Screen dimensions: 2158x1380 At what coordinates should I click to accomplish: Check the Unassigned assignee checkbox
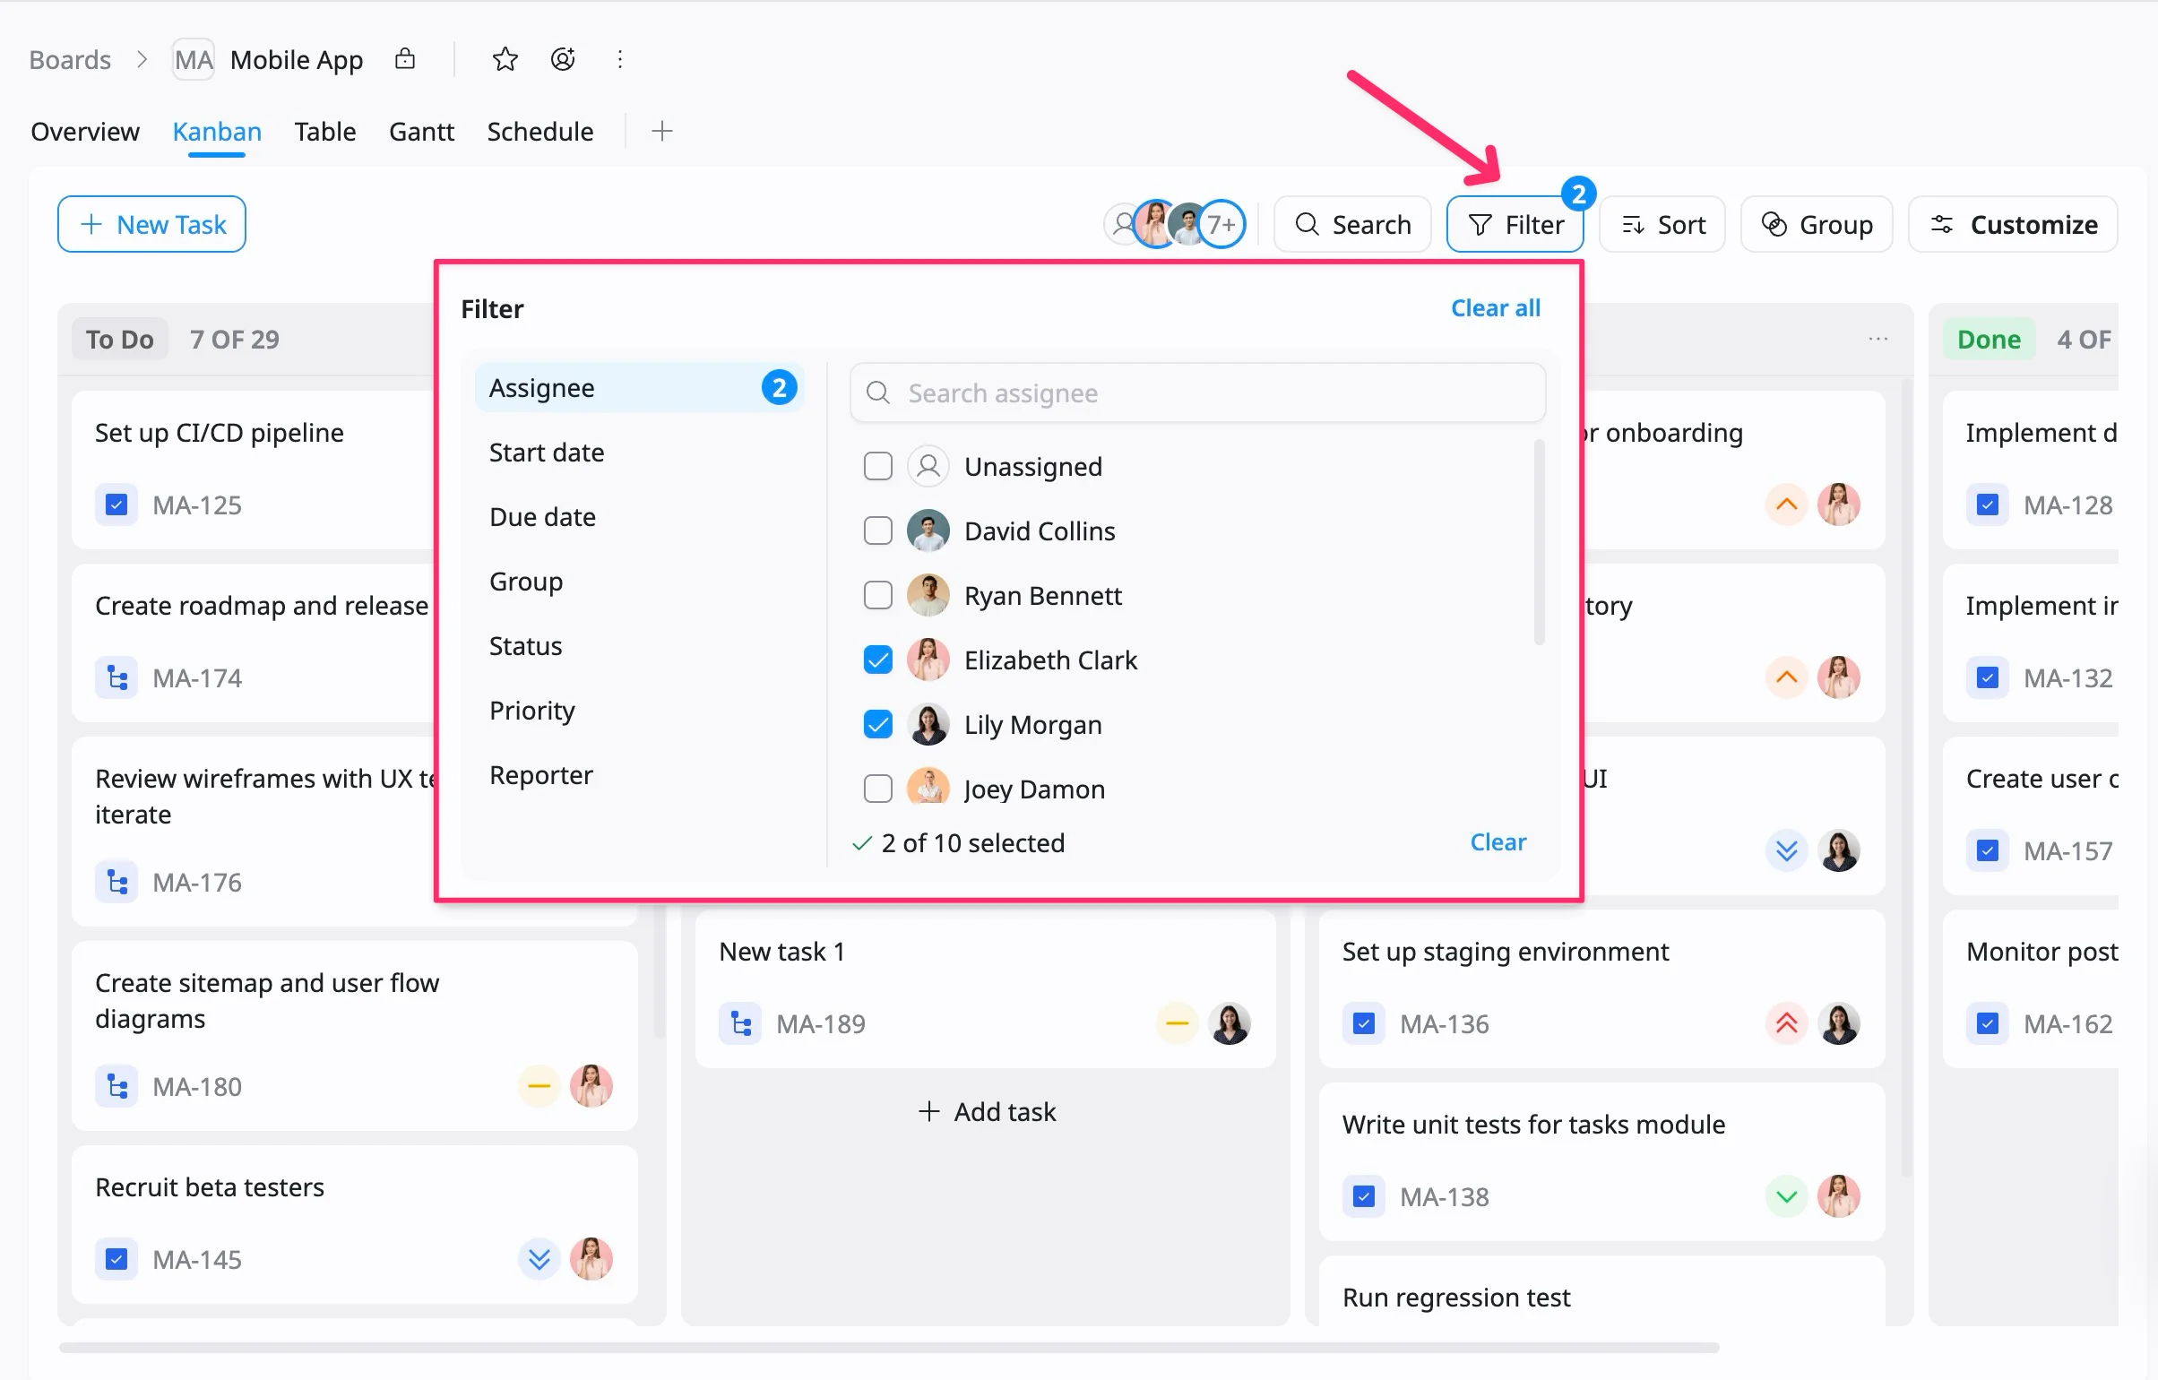878,466
